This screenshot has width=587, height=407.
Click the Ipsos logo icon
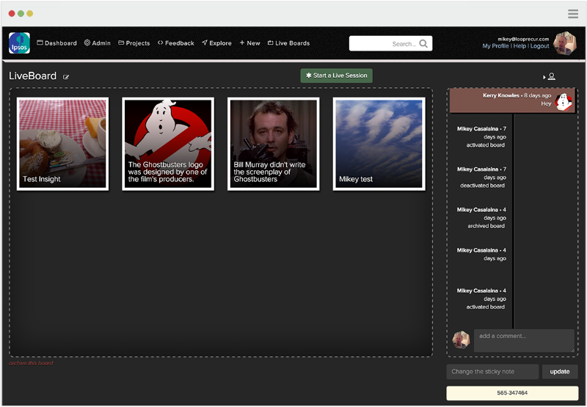(19, 43)
